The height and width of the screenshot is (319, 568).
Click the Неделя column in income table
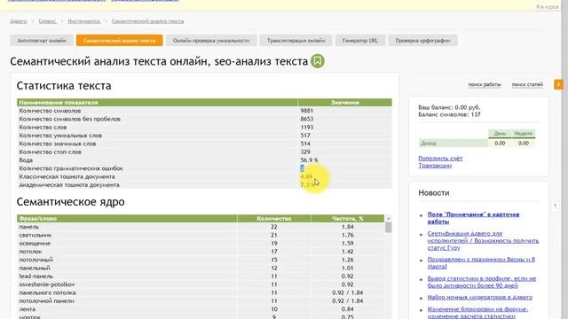click(x=523, y=134)
